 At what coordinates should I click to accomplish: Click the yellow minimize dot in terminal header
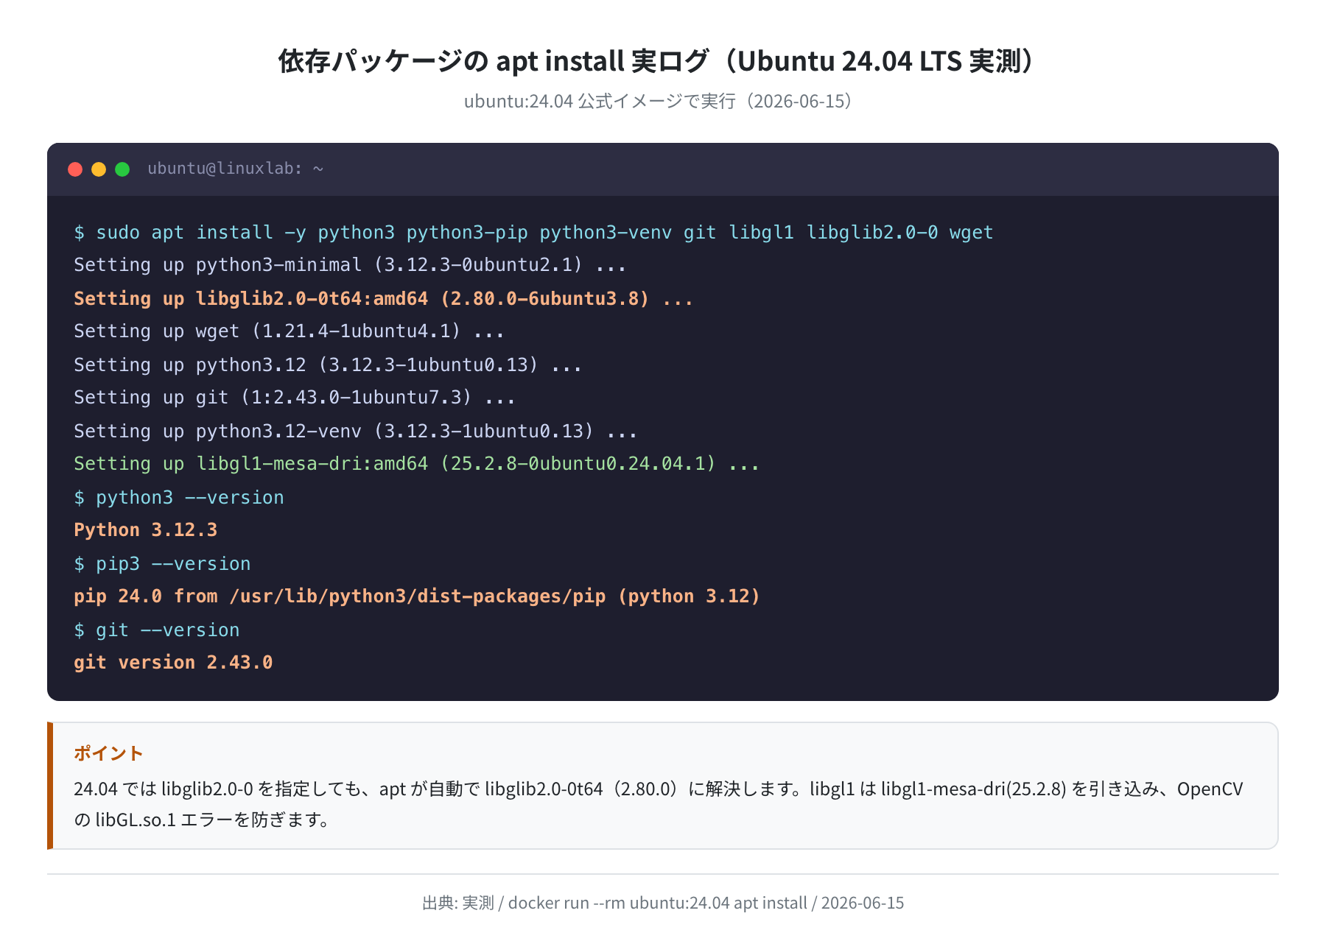coord(99,169)
